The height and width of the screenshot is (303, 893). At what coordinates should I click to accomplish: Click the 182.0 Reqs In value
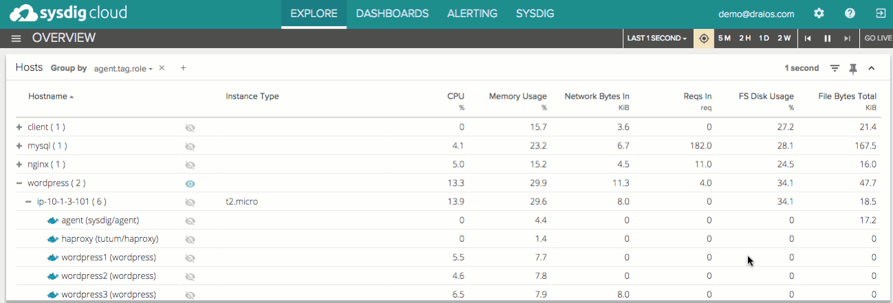click(701, 146)
